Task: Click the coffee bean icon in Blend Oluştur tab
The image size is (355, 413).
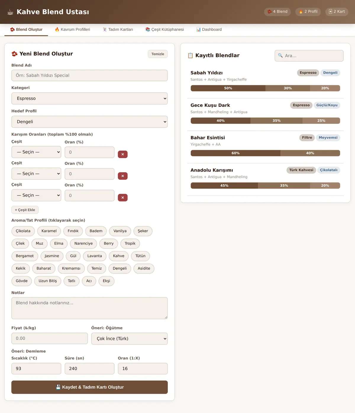Action: tap(12, 30)
